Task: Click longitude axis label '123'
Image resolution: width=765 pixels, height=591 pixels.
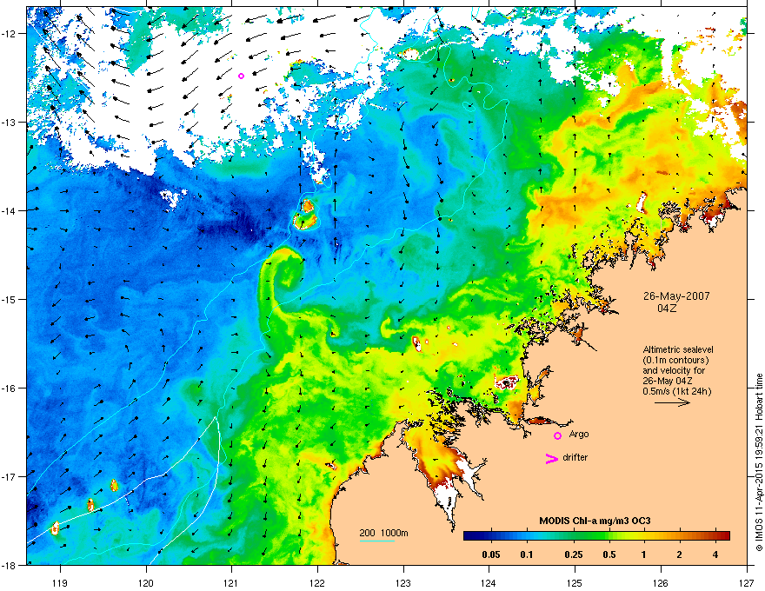Action: [403, 582]
